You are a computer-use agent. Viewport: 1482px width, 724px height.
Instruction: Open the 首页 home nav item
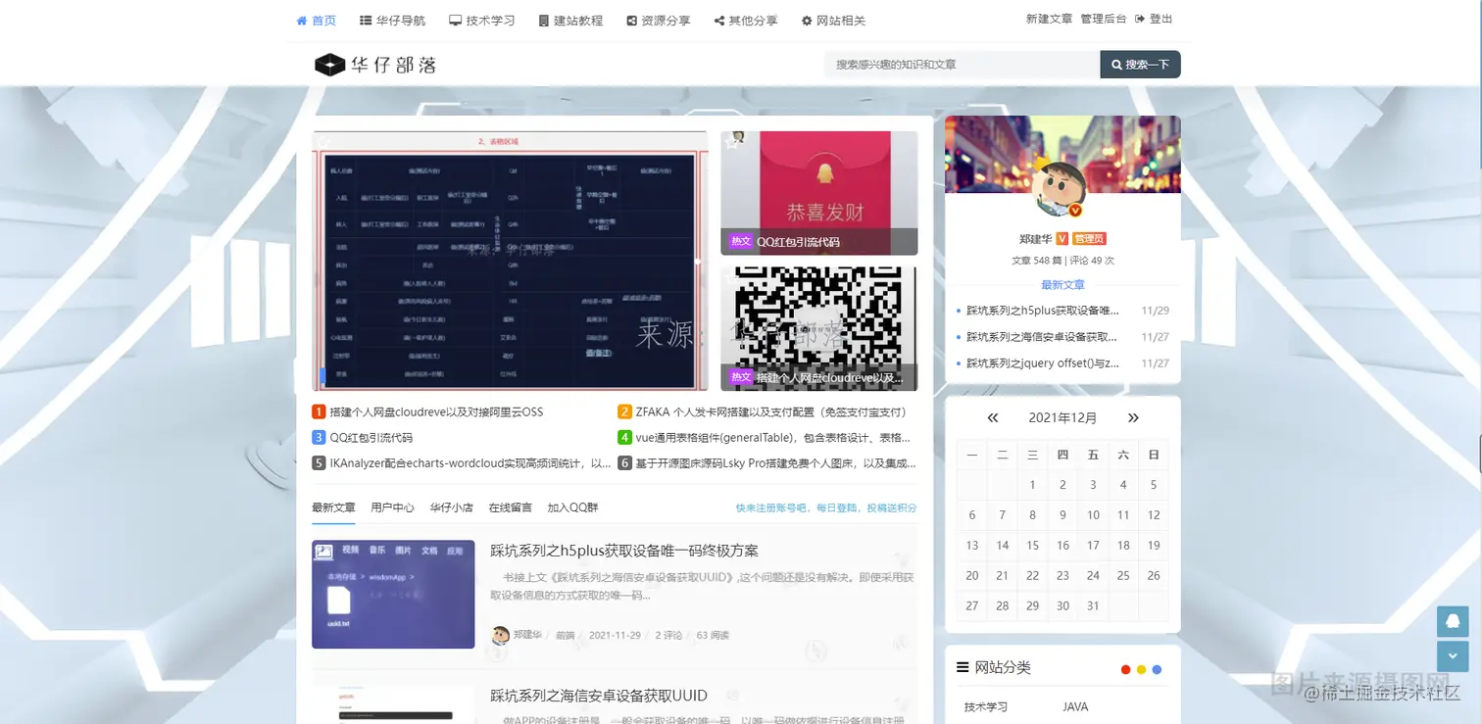(x=317, y=21)
